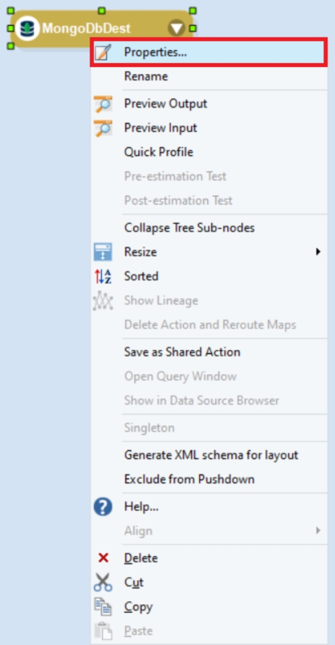Screen dimensions: 335x645
Task: Open the Resize submenu arrow
Action: [x=318, y=251]
